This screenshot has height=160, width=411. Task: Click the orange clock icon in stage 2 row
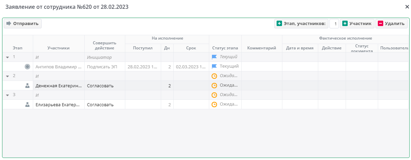click(214, 76)
